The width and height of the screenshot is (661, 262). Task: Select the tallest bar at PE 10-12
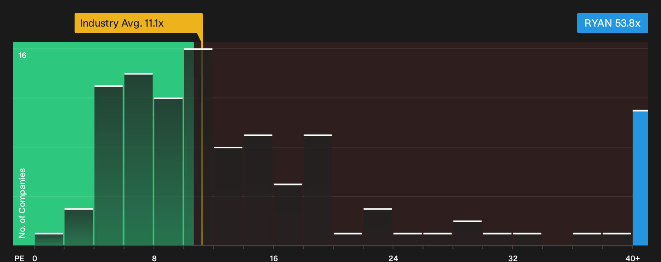[x=198, y=147]
